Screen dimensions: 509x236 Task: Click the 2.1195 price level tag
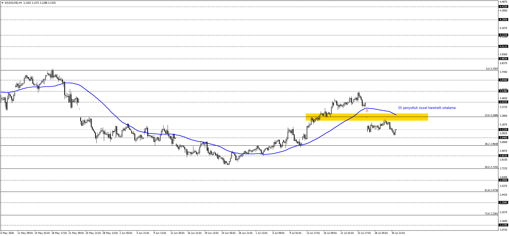pyautogui.click(x=503, y=225)
